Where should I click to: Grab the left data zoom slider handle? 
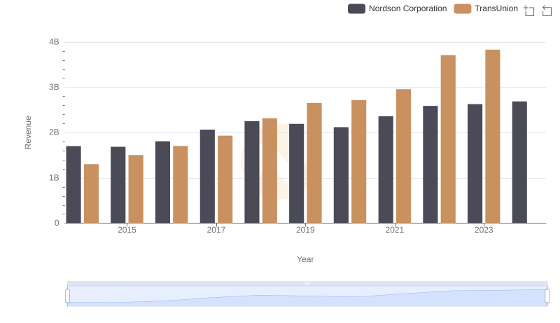tap(67, 296)
